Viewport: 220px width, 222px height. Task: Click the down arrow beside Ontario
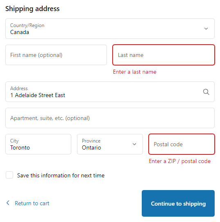coord(134,144)
